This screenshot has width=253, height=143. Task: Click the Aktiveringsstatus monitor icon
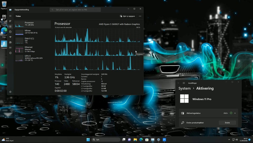coord(183,113)
